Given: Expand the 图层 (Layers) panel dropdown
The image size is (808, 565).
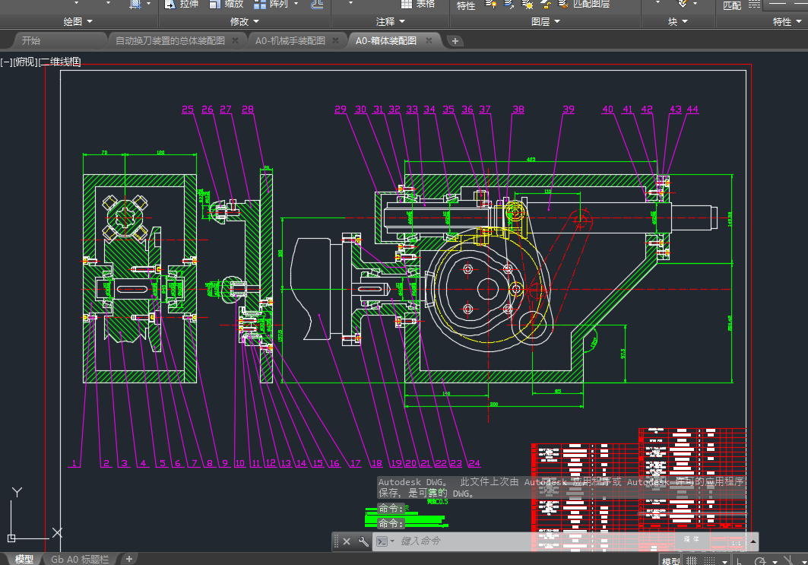Looking at the screenshot, I should pos(546,22).
